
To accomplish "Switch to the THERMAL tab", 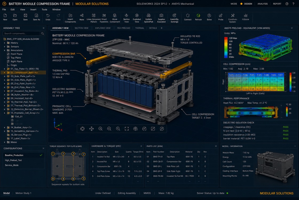I will (140, 28).
